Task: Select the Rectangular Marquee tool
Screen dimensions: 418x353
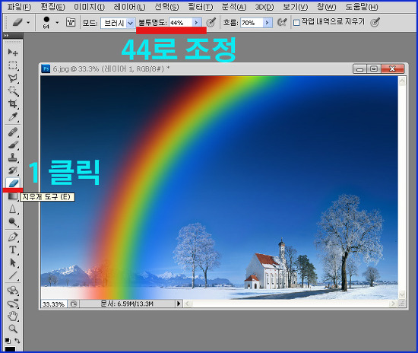Action: 12,65
